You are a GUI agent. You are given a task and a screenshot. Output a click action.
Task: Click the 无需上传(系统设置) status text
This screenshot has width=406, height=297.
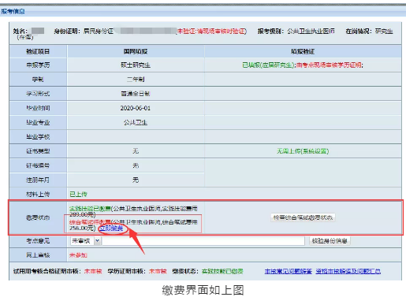tap(303, 151)
